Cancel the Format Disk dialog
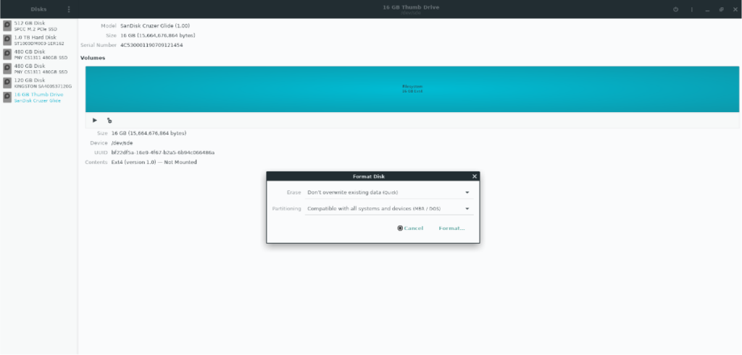Image resolution: width=742 pixels, height=355 pixels. click(410, 228)
